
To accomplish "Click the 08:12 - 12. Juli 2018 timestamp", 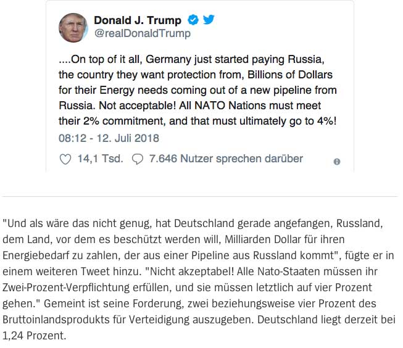I will (x=109, y=138).
